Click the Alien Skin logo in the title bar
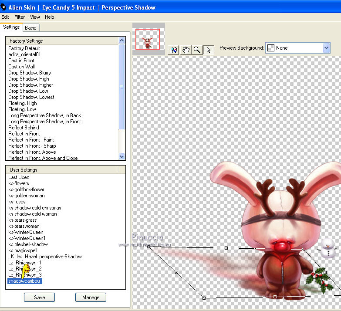Viewport: 341px width, 311px height. 3,7
